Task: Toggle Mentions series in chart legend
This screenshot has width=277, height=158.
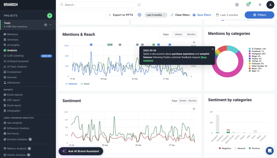Action: pos(71,84)
